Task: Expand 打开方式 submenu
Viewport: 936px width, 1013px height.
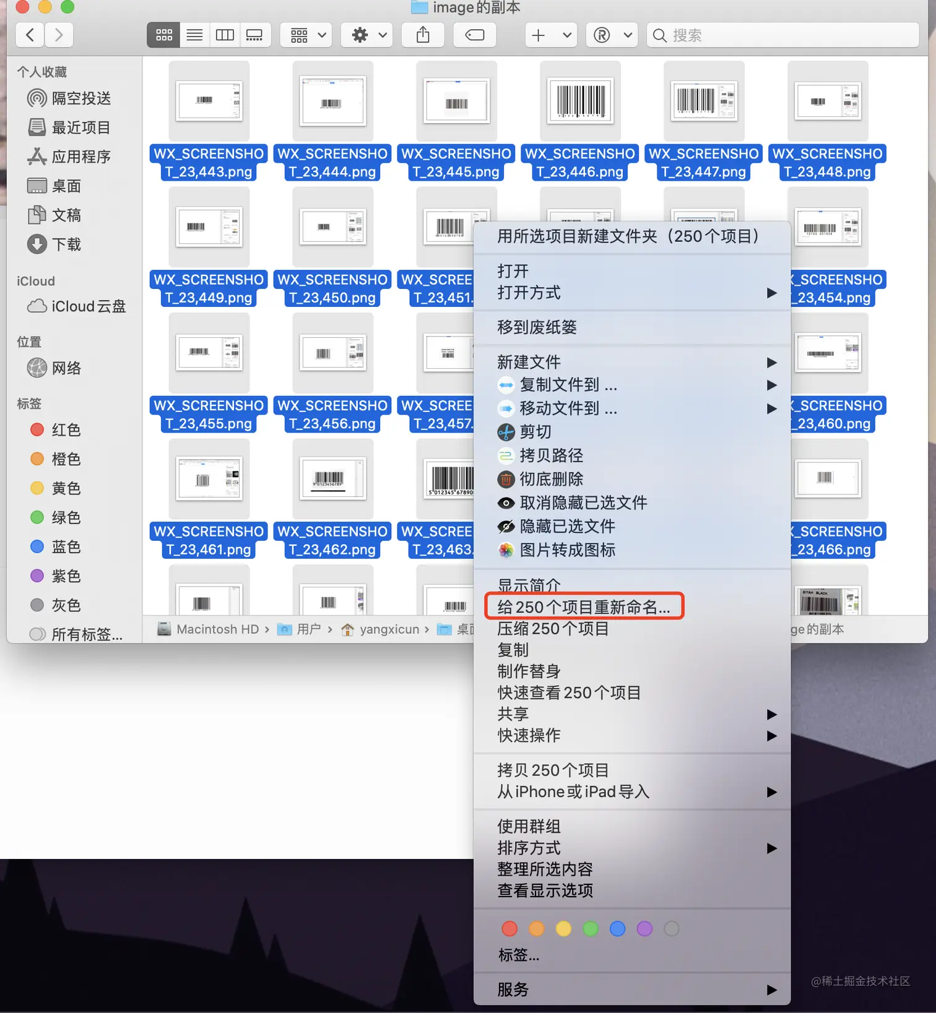Action: pos(632,293)
